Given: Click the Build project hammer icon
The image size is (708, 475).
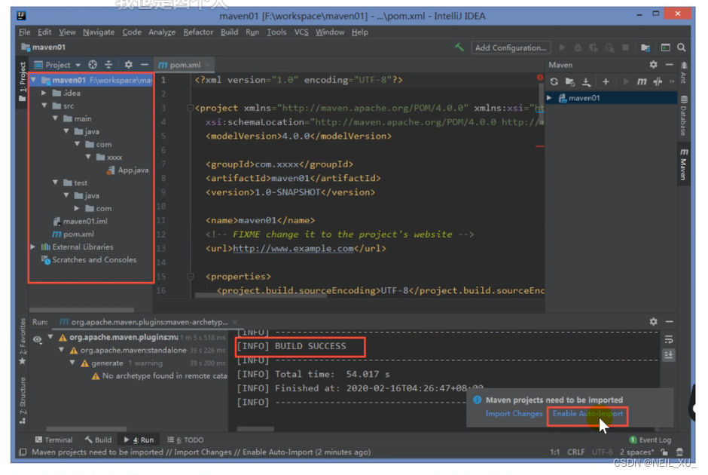Looking at the screenshot, I should [x=459, y=47].
